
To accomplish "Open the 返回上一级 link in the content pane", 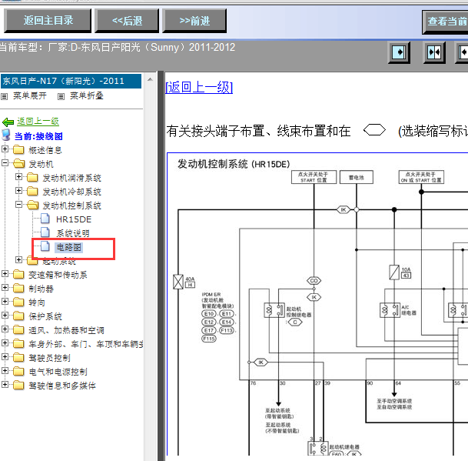I will [x=199, y=87].
